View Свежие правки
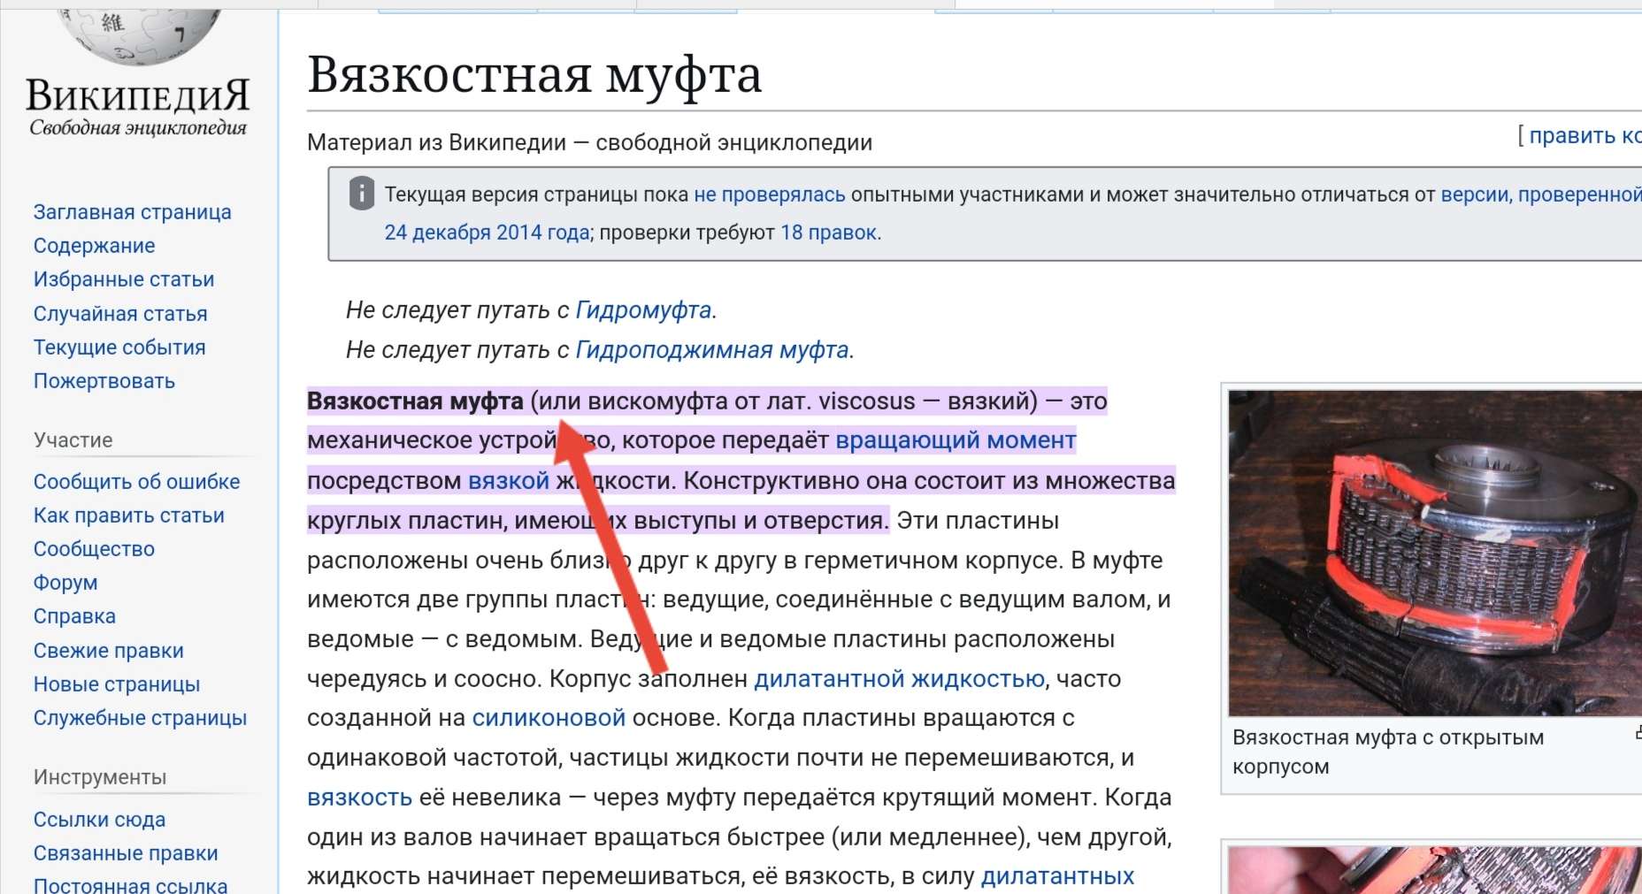 [109, 651]
